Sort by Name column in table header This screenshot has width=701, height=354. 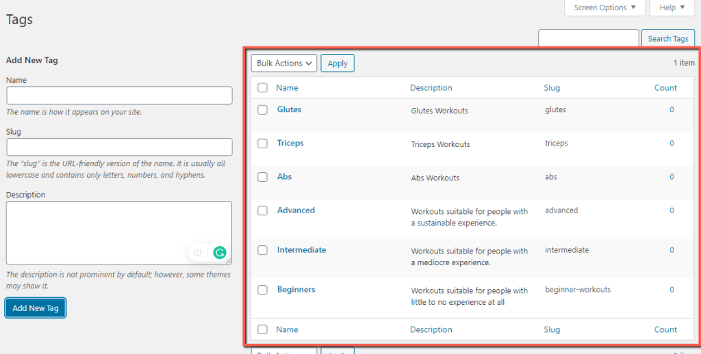click(287, 87)
